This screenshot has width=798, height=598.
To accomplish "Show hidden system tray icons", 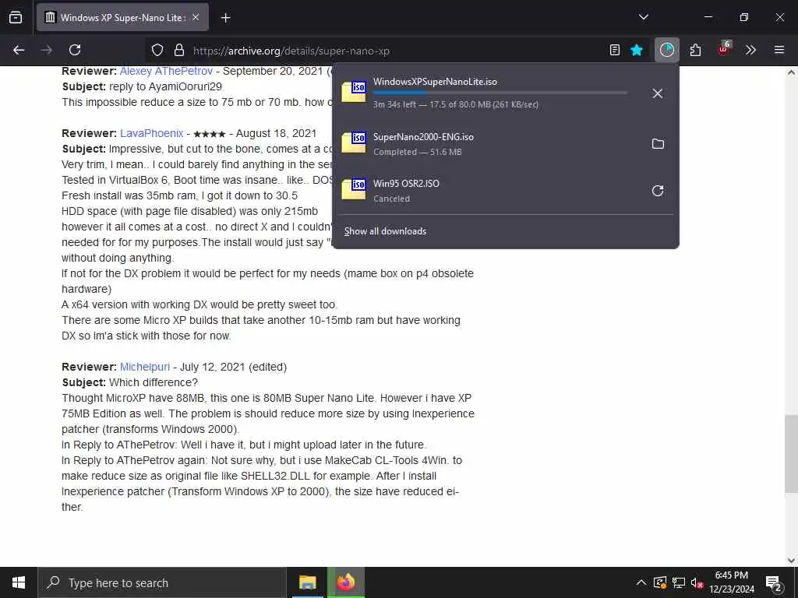I will [641, 582].
